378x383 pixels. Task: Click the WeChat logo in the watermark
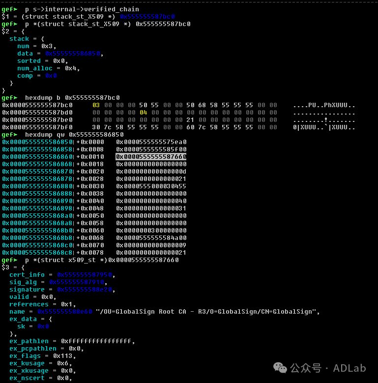click(280, 368)
